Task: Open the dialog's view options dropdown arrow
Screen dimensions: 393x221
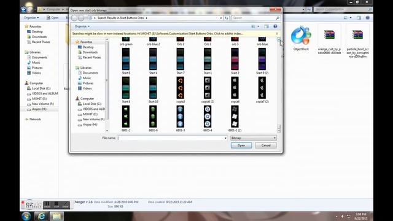Action: pos(259,26)
